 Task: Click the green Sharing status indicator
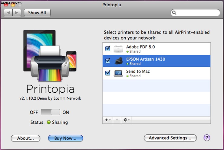[x=49, y=122]
